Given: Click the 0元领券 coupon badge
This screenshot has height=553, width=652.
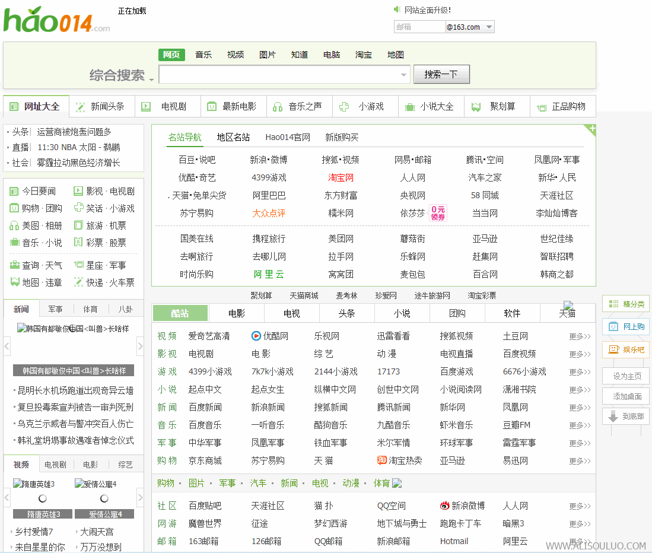Looking at the screenshot, I should tap(438, 213).
